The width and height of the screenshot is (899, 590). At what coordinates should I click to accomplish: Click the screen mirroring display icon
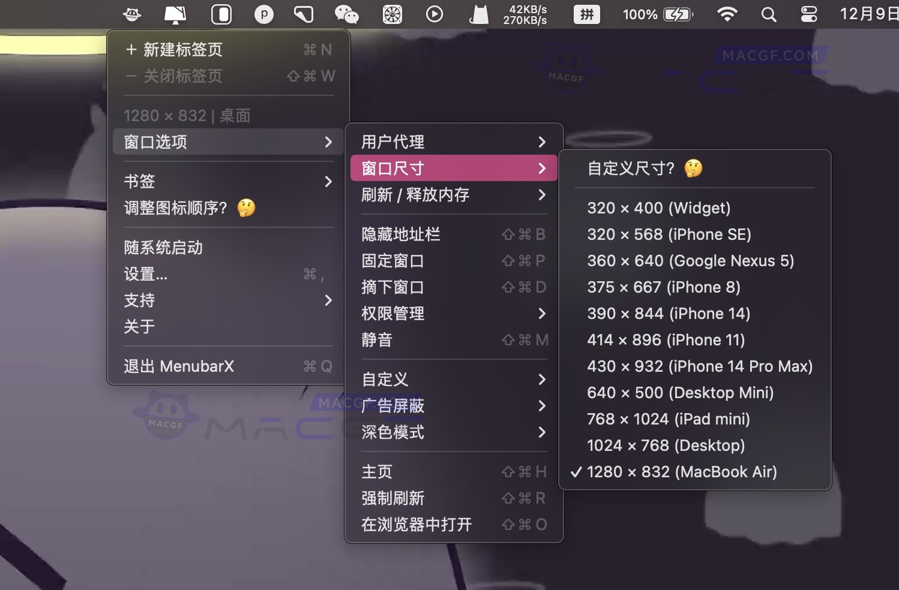tap(174, 14)
